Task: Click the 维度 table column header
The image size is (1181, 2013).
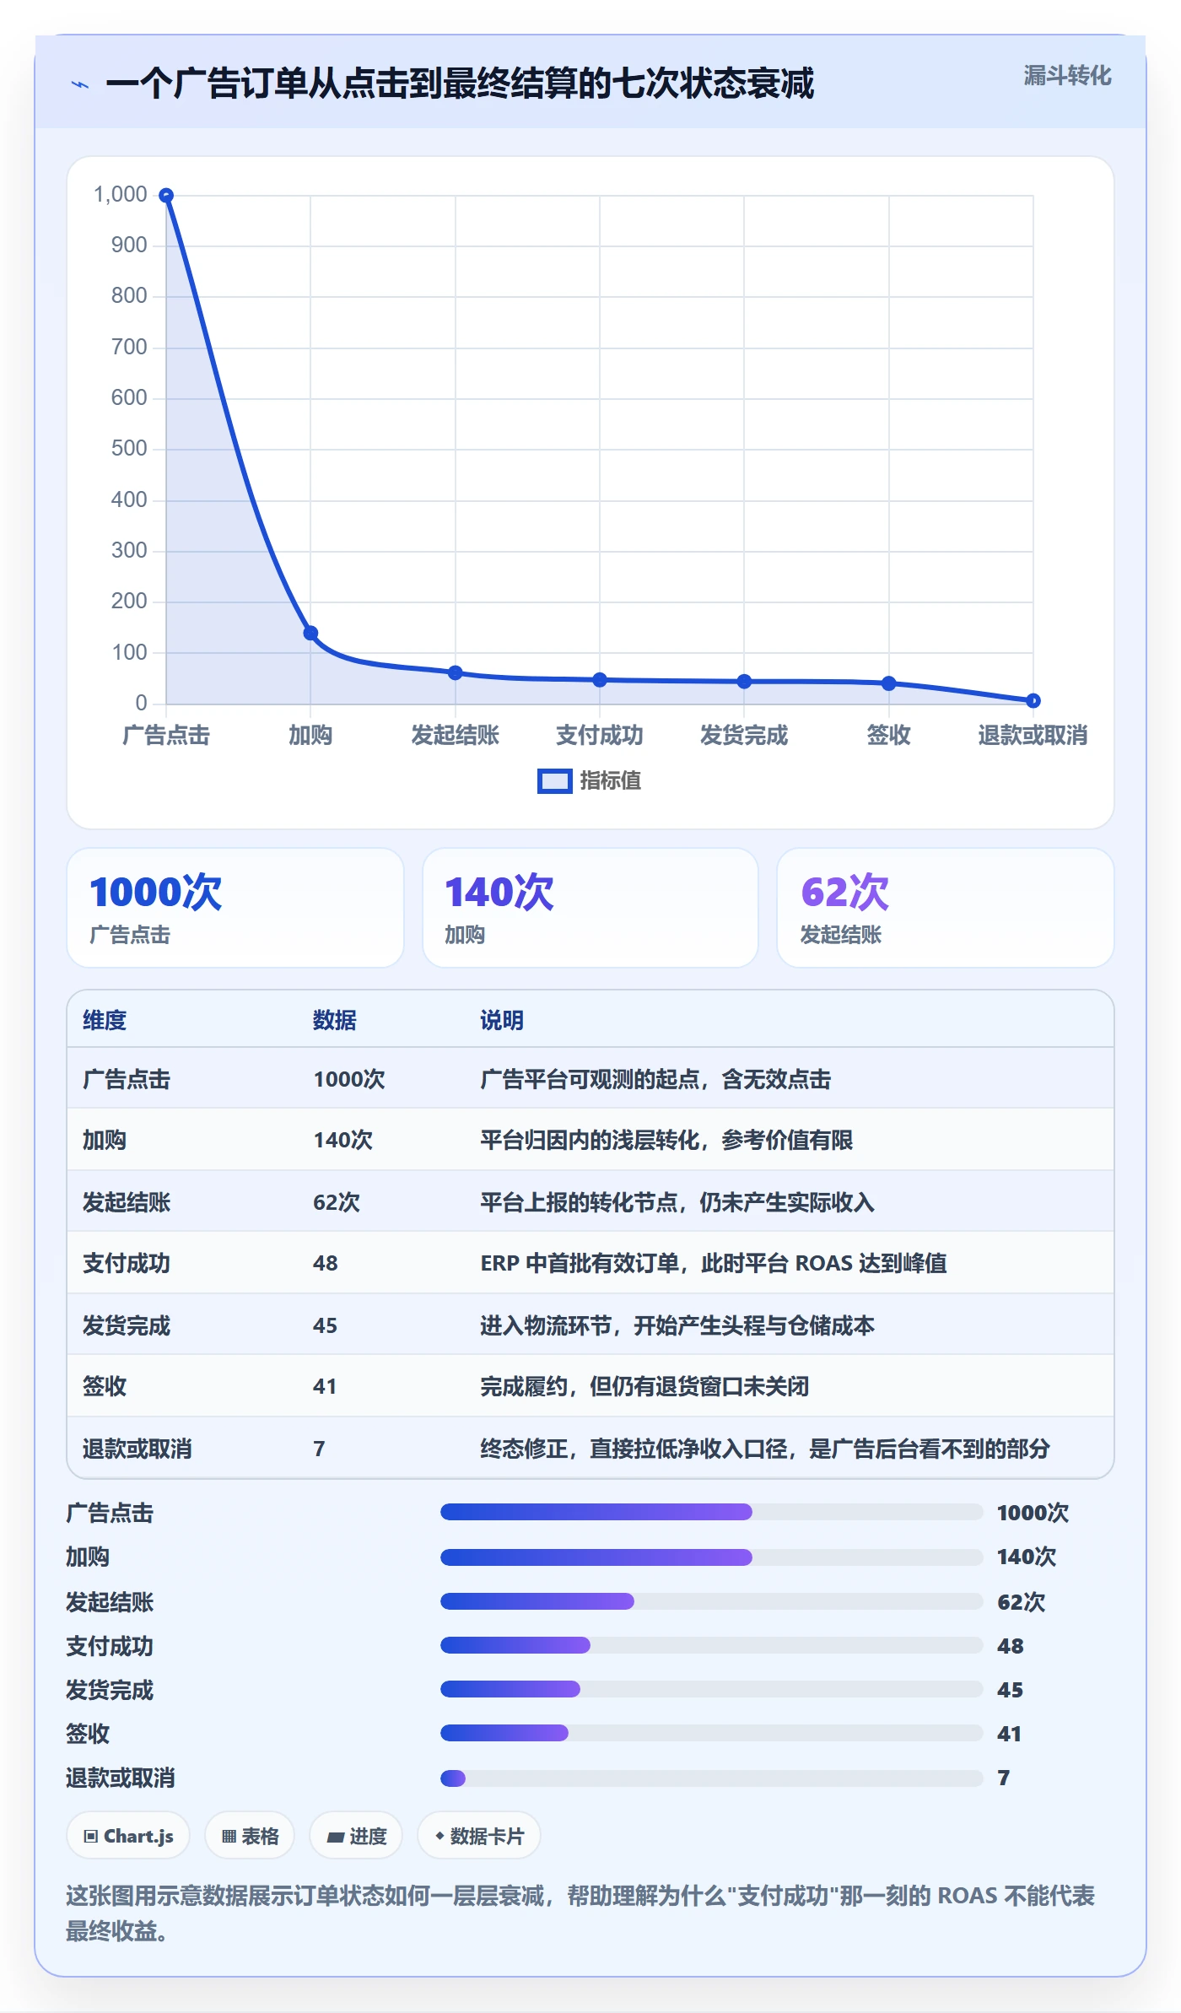Action: (105, 1020)
